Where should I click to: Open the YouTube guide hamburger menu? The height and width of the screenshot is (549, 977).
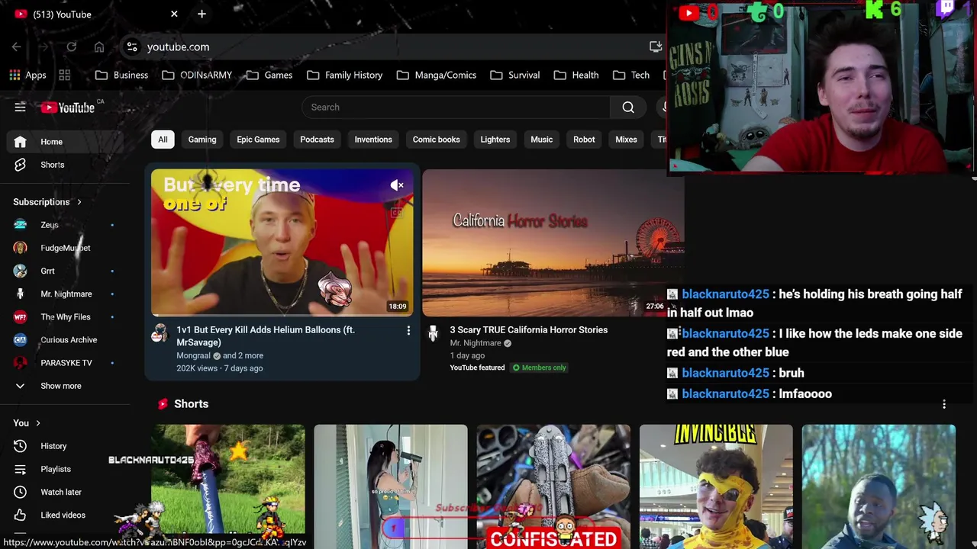click(20, 108)
